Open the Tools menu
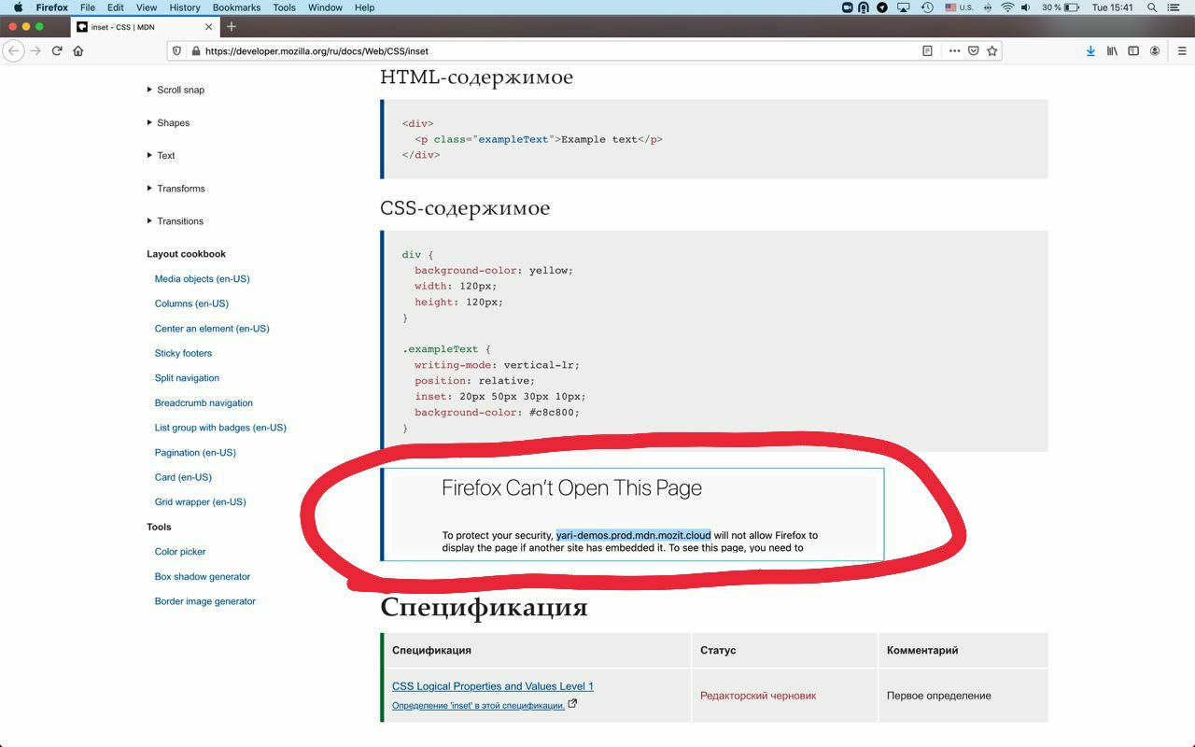Viewport: 1195px width, 747px height. click(x=284, y=7)
